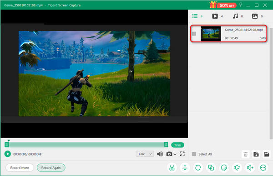This screenshot has width=273, height=176.
Task: Open the media metadata editor
Action: point(224,168)
